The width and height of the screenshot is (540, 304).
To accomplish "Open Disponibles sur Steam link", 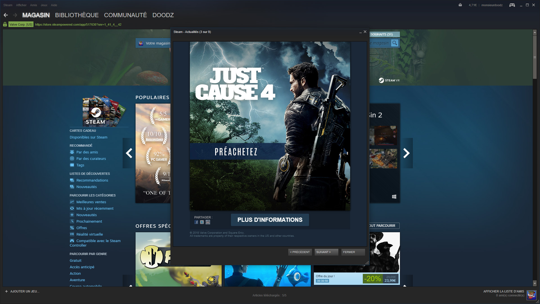I will click(88, 137).
